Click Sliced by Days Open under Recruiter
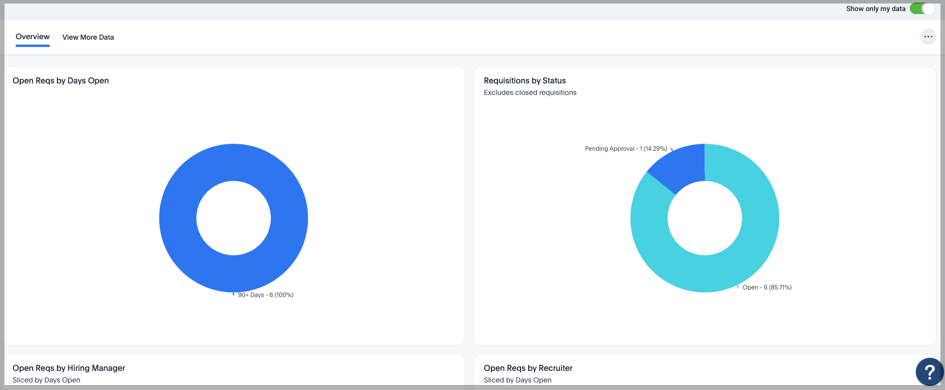Viewport: 945px width, 390px height. click(x=518, y=380)
